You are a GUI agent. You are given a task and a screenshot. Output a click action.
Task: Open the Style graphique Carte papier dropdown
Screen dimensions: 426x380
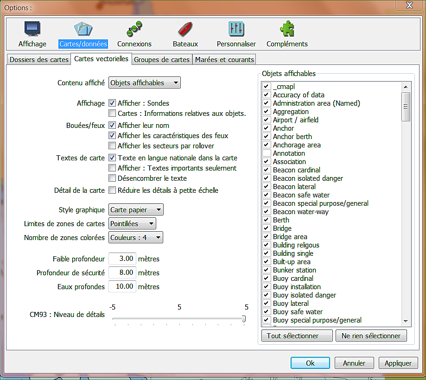[136, 209]
